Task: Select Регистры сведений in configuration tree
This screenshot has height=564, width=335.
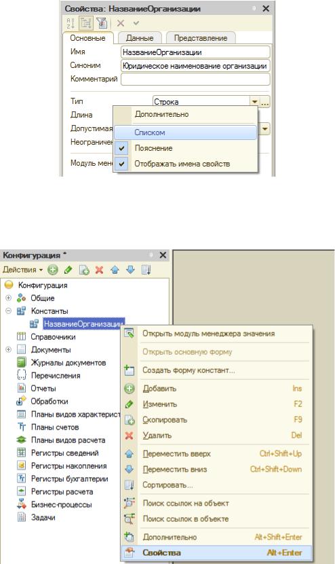Action: 64,453
